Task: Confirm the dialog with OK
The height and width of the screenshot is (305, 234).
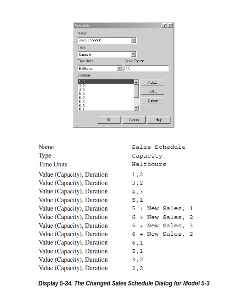Action: (109, 120)
